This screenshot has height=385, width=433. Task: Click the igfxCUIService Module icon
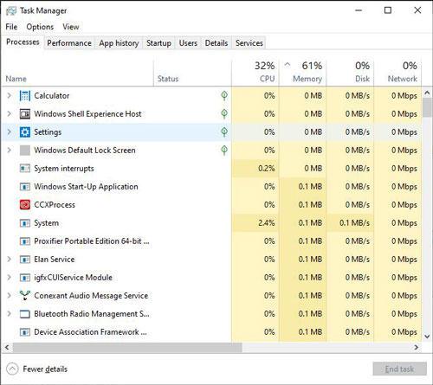[25, 278]
